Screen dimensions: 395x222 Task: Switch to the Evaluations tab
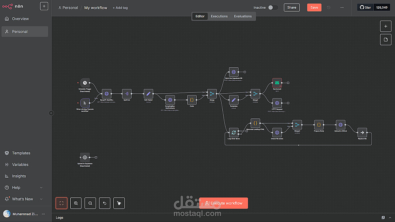[243, 16]
